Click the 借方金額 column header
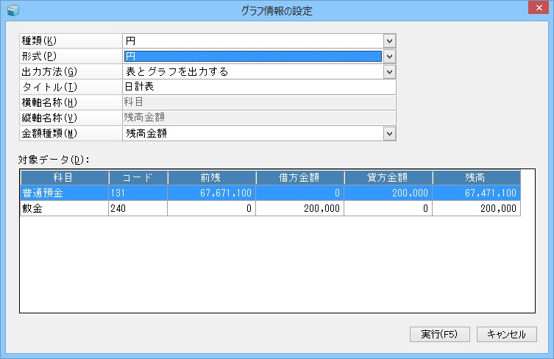This screenshot has width=554, height=359. pyautogui.click(x=299, y=177)
